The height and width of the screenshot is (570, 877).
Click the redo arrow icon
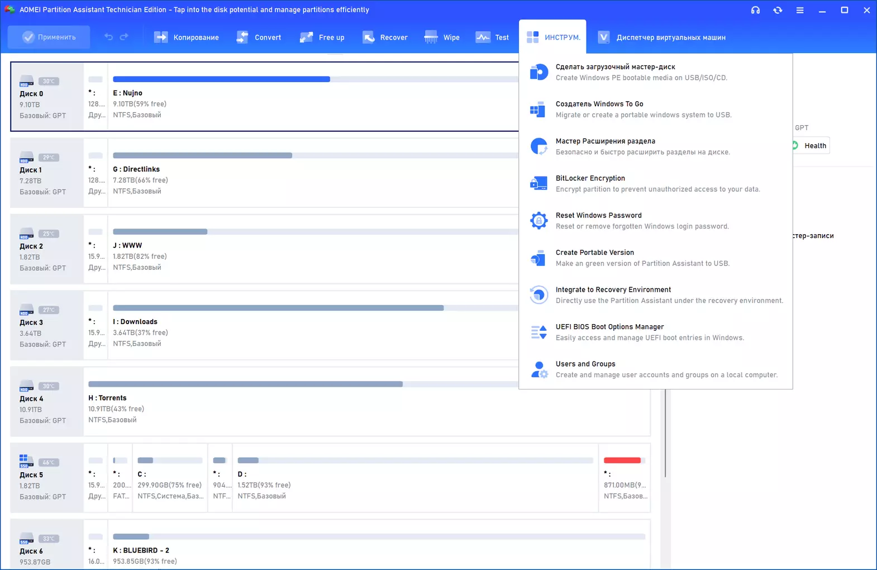[124, 37]
